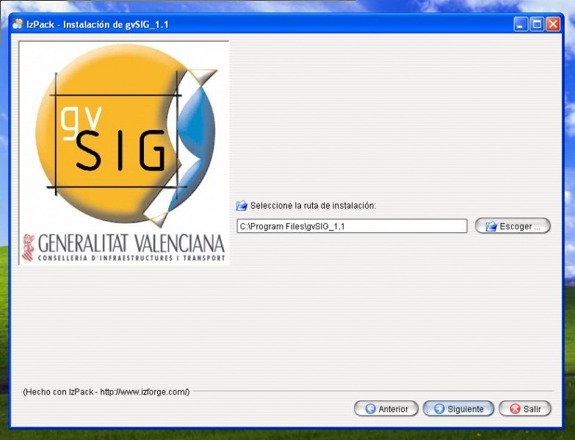This screenshot has width=575, height=440.
Task: Minimize the IzPack installer window
Action: [521, 24]
